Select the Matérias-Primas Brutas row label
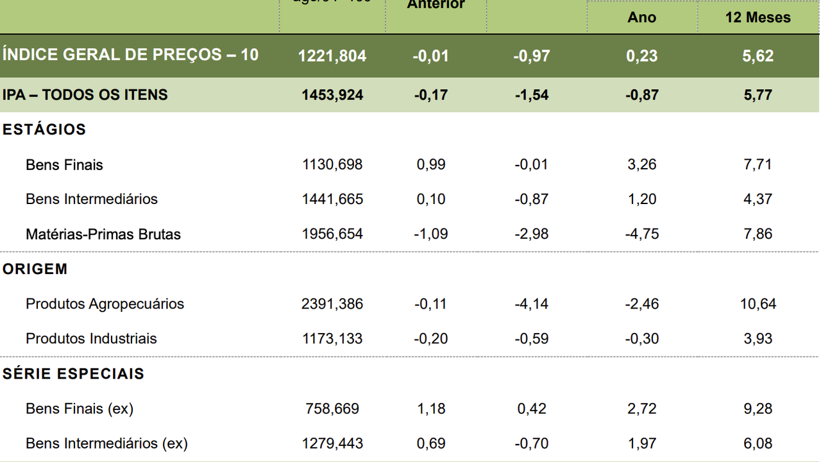Screen dimensions: 821x462 click(x=103, y=234)
